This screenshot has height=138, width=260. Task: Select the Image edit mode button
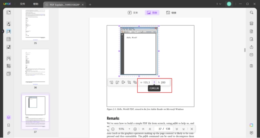152,13
